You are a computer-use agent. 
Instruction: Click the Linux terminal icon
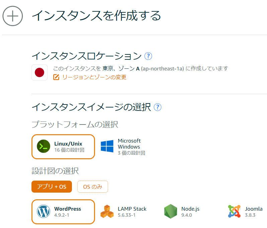(x=43, y=146)
